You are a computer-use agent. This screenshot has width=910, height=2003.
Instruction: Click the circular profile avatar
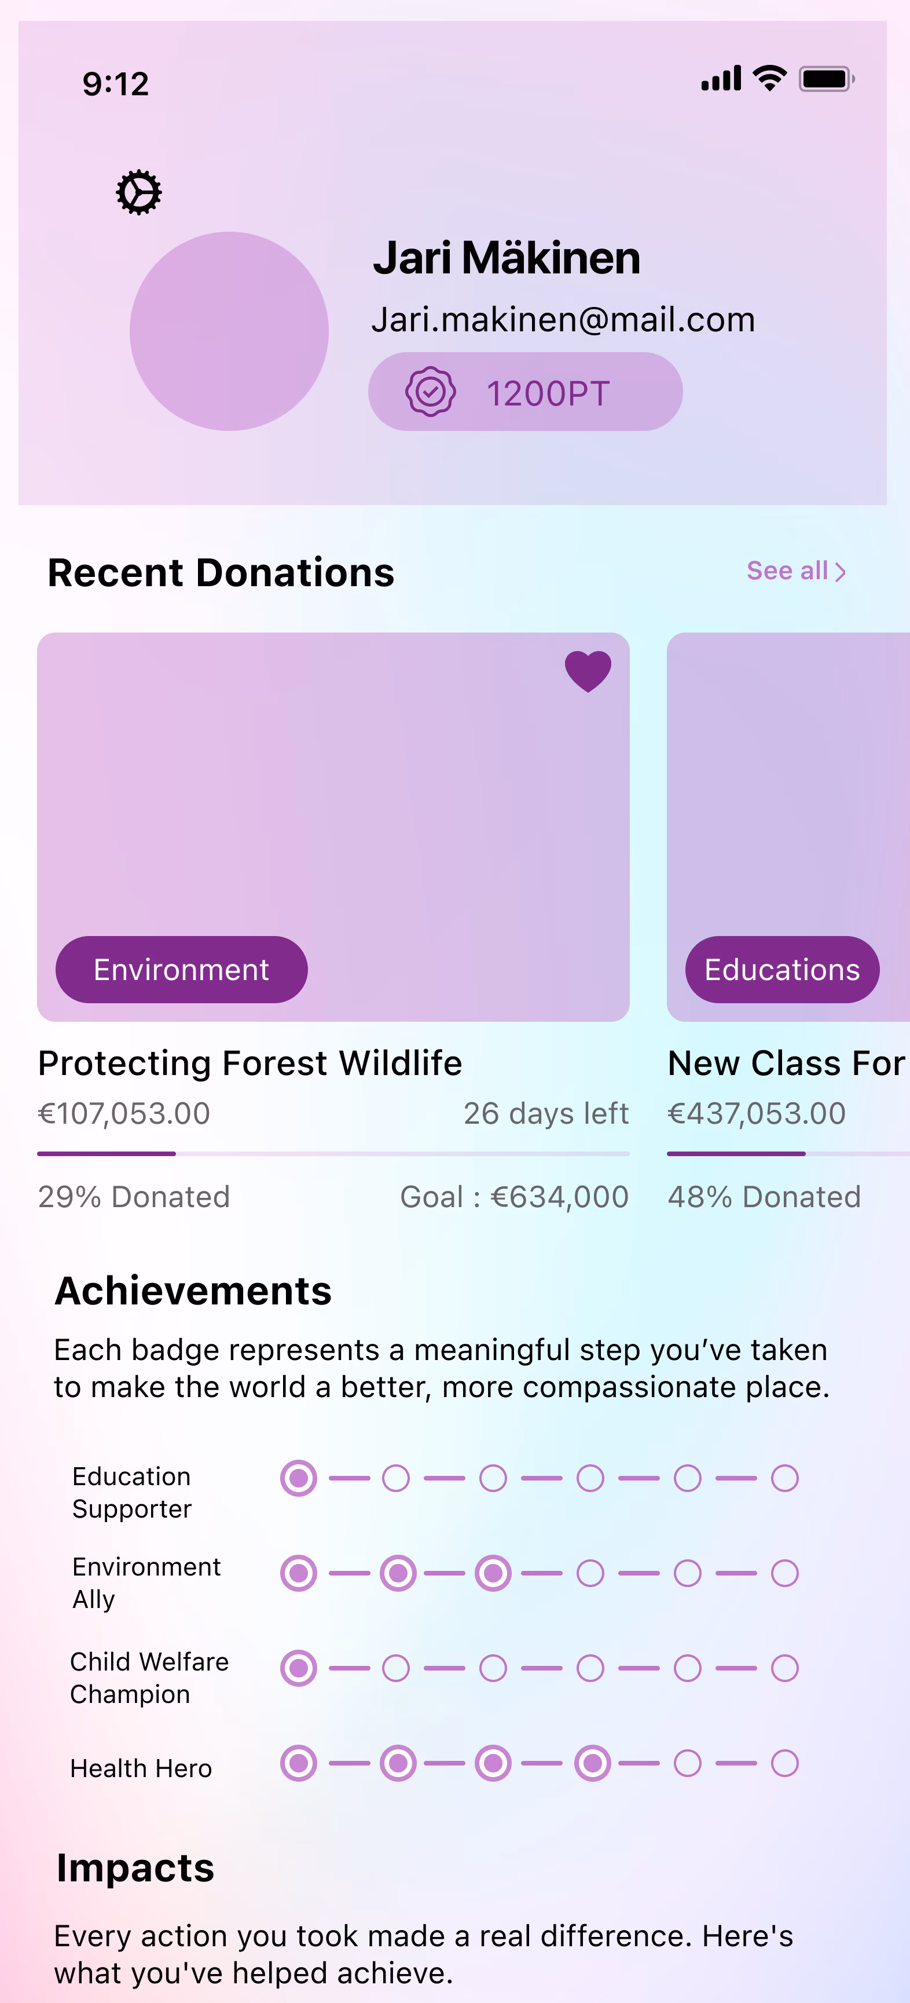229,331
